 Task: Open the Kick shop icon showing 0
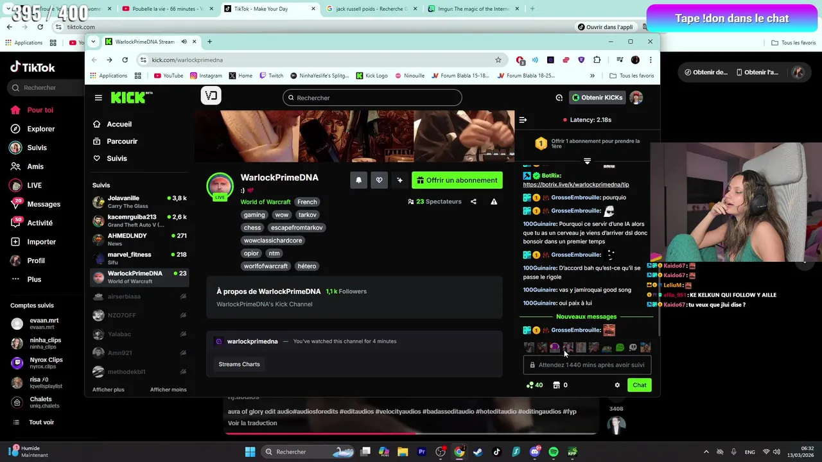pyautogui.click(x=560, y=385)
